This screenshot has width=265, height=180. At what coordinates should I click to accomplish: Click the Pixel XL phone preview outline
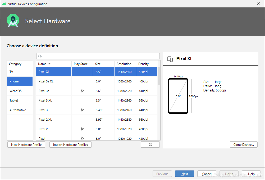[x=178, y=96]
